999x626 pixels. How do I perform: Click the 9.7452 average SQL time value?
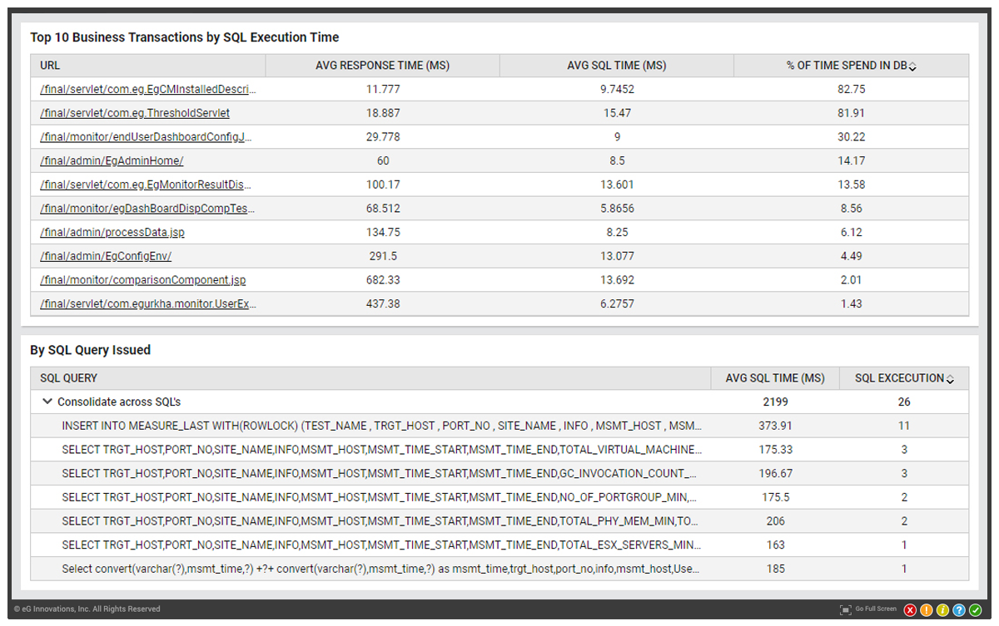click(617, 89)
